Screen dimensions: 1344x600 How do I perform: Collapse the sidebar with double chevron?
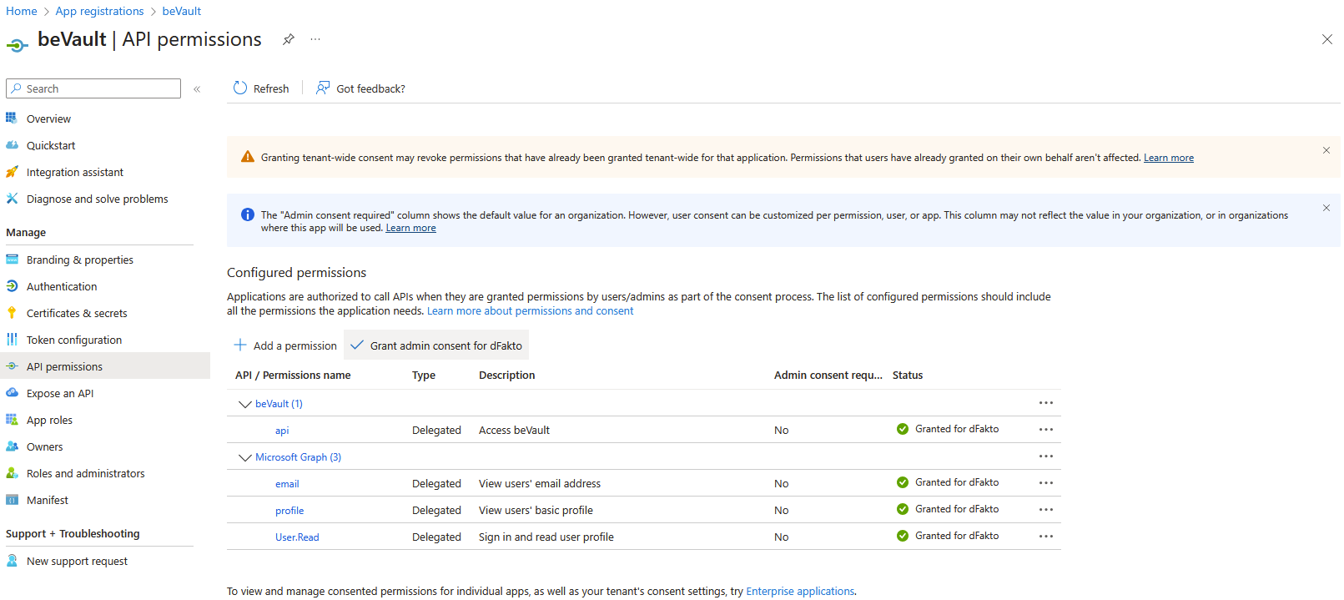[x=197, y=89]
